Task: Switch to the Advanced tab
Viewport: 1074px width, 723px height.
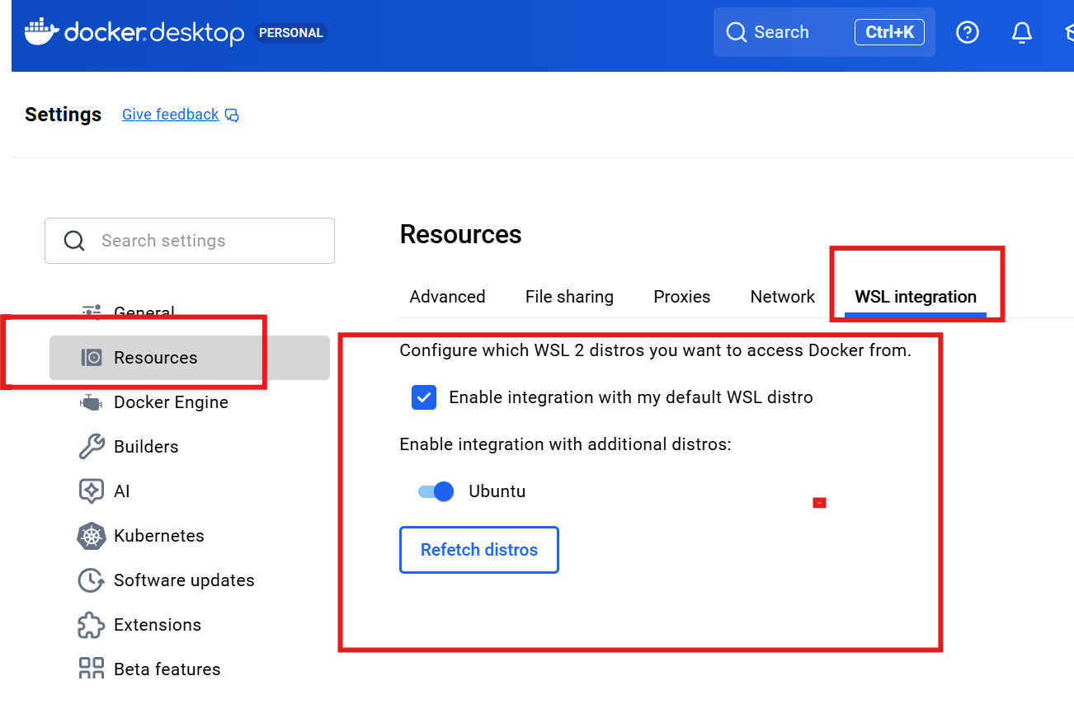Action: pos(447,297)
